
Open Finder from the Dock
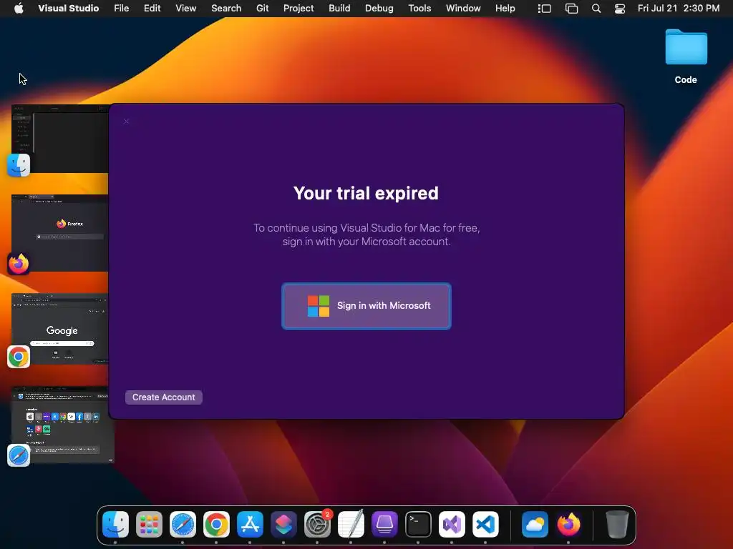pos(115,524)
